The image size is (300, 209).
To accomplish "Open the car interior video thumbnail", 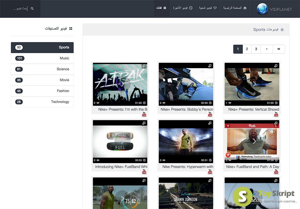I will [x=186, y=84].
